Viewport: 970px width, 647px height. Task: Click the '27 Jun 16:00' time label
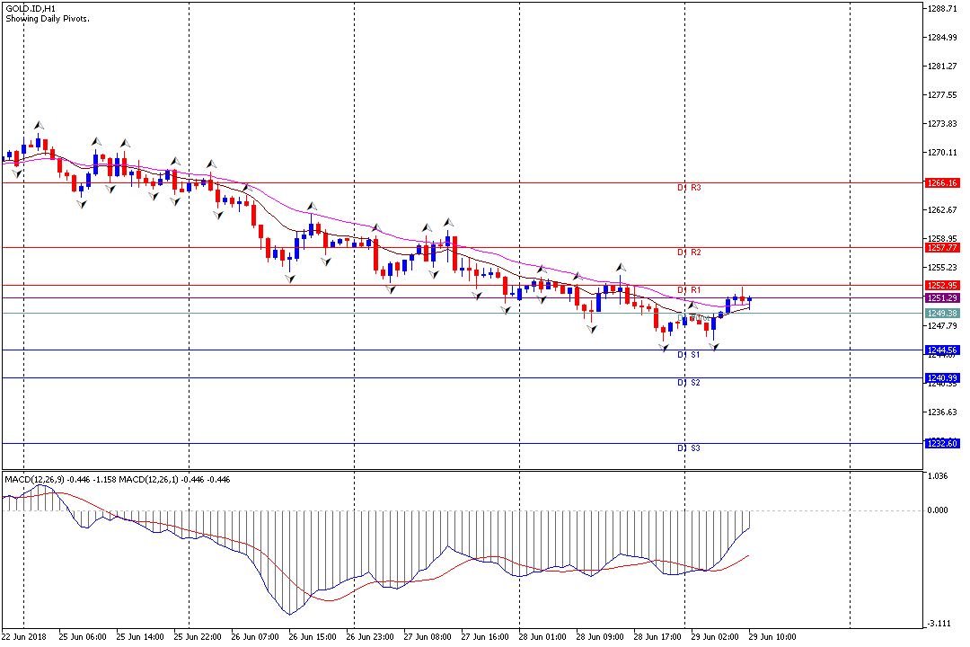pyautogui.click(x=485, y=637)
